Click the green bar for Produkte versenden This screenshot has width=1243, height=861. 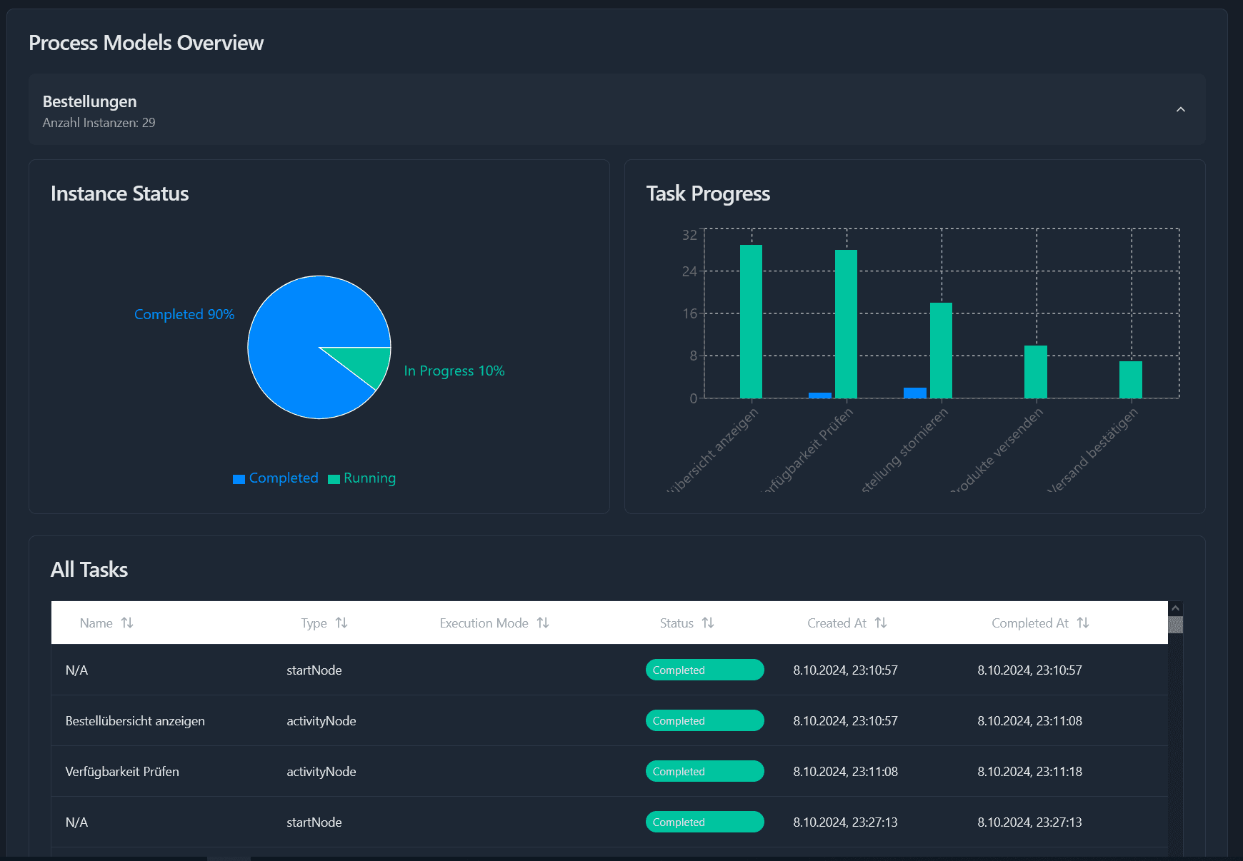[x=1036, y=371]
